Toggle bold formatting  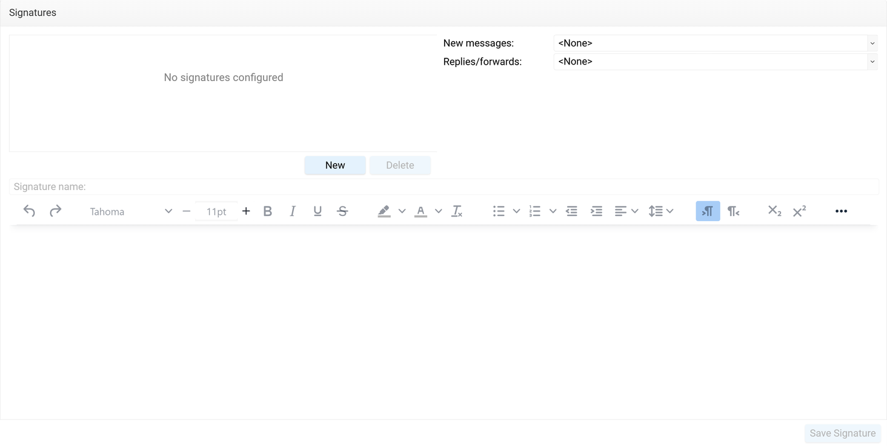267,211
